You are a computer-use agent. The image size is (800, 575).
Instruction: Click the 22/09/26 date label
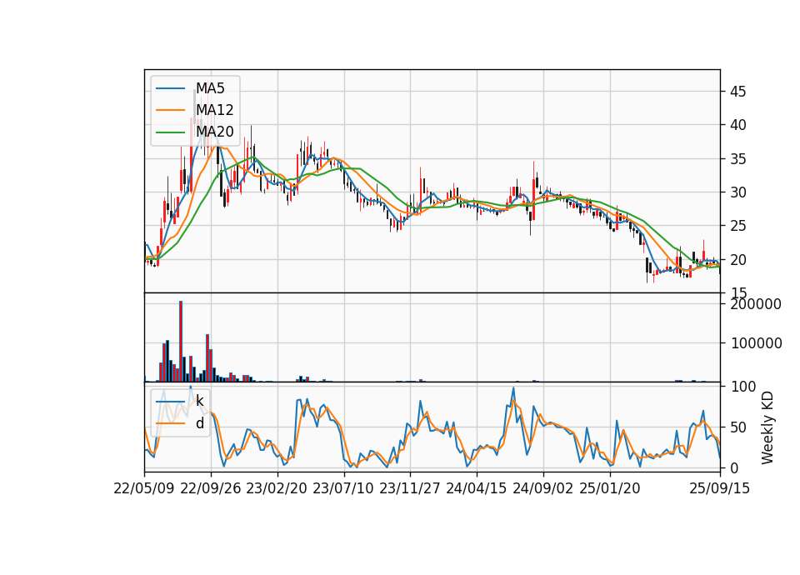click(x=211, y=489)
